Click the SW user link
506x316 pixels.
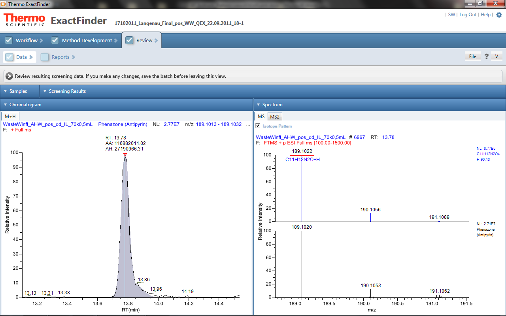tap(451, 15)
